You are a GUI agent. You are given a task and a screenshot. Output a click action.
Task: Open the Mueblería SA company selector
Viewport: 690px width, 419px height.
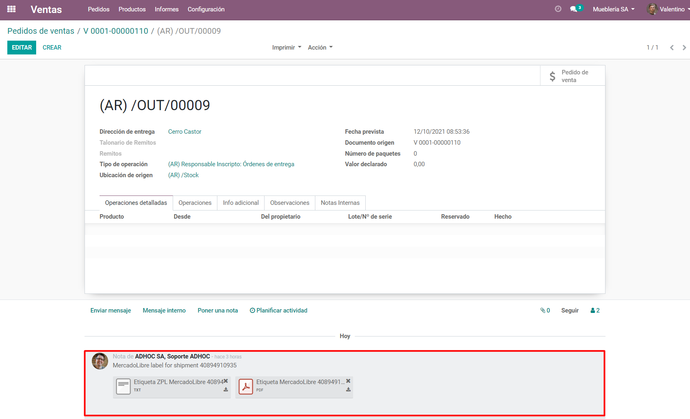pyautogui.click(x=613, y=9)
